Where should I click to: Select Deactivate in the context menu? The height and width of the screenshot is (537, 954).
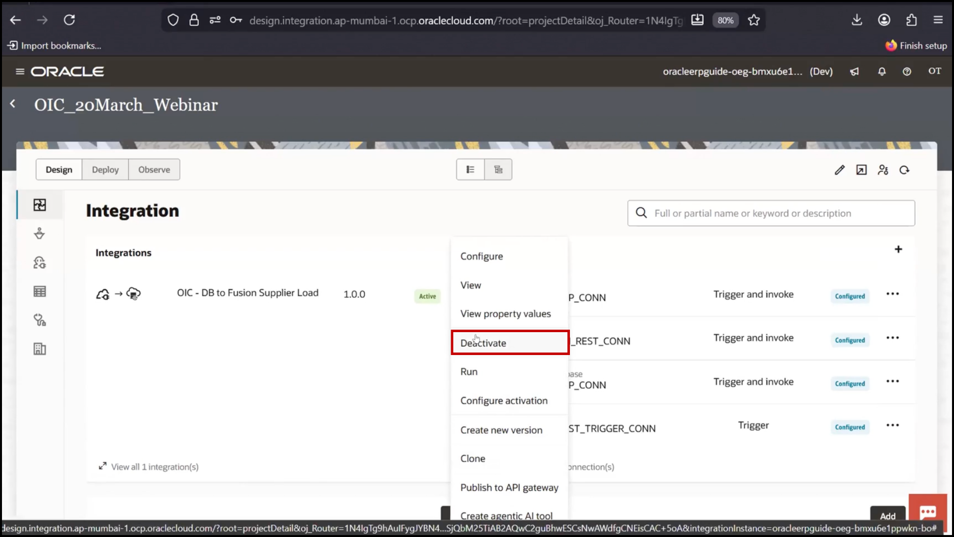[x=509, y=343]
